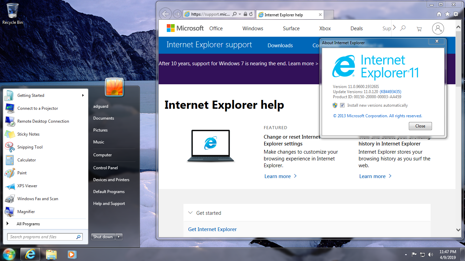Open the Get Internet Explorer link
Screen dimensions: 465x261
point(212,229)
